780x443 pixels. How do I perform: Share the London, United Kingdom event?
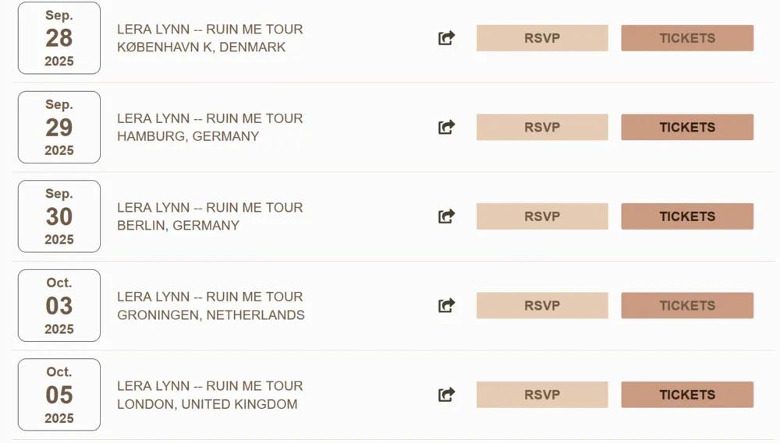(446, 395)
